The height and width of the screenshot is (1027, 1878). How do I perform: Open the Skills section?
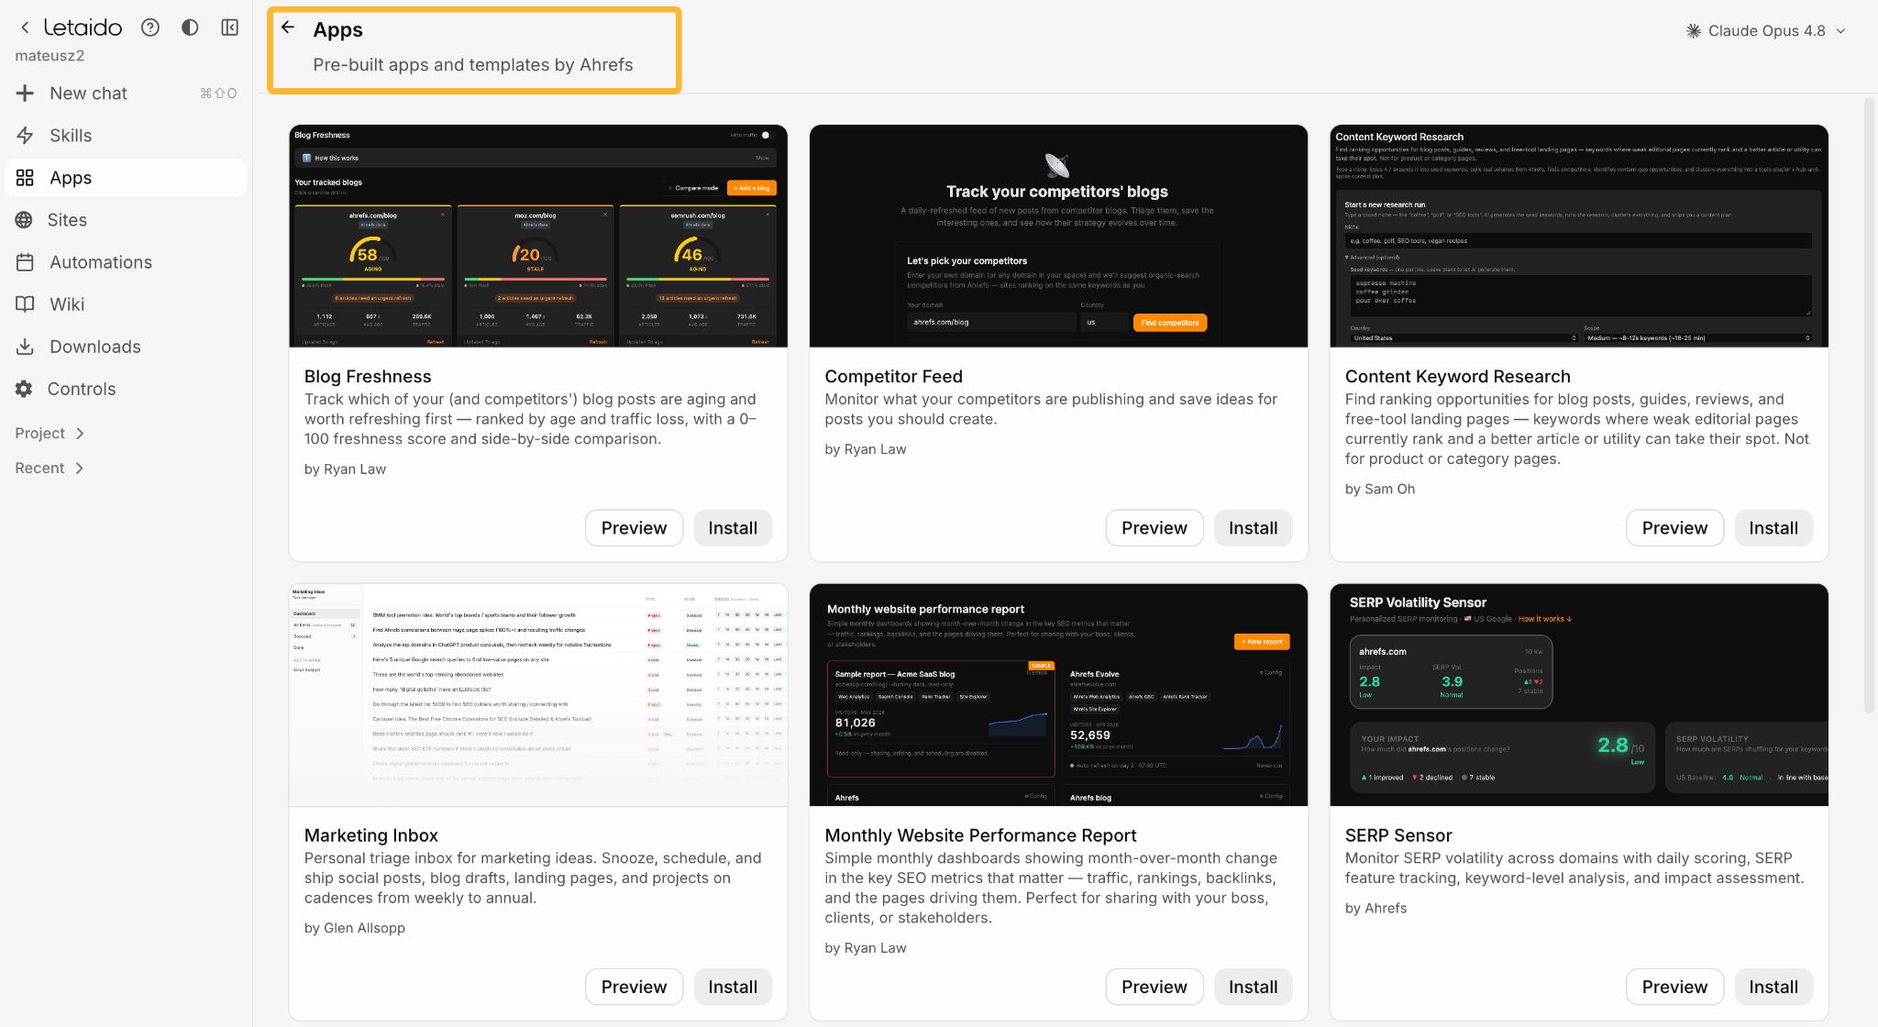(x=127, y=136)
